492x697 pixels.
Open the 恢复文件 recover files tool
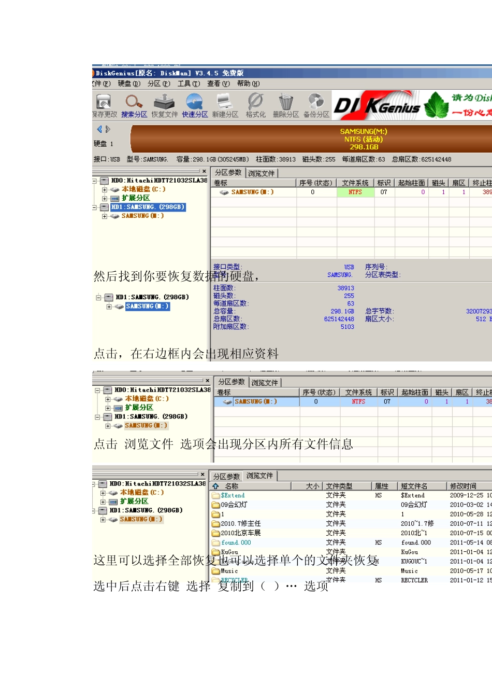pyautogui.click(x=165, y=105)
